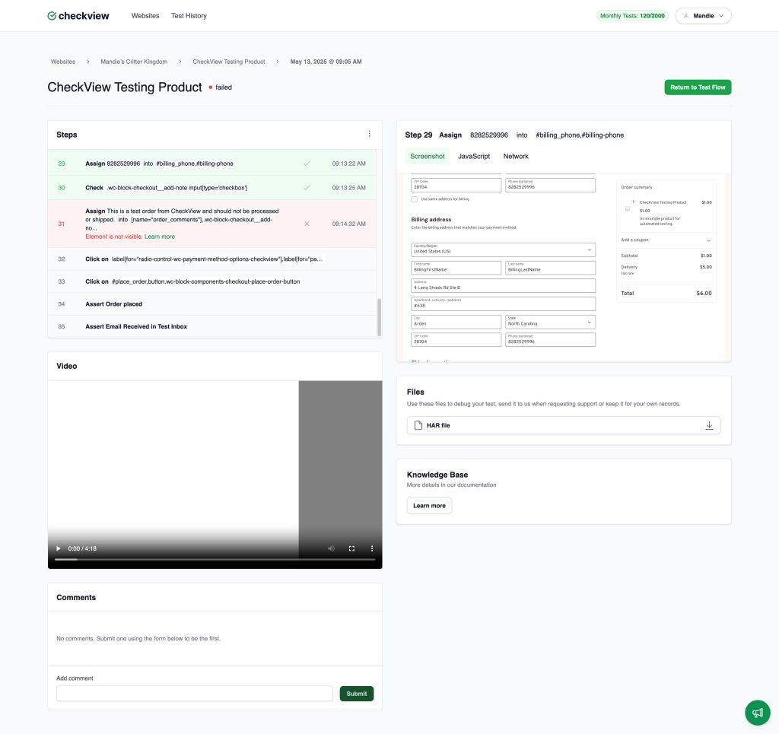Click the Steps list scrollbar
The height and width of the screenshot is (734, 779).
pyautogui.click(x=379, y=317)
